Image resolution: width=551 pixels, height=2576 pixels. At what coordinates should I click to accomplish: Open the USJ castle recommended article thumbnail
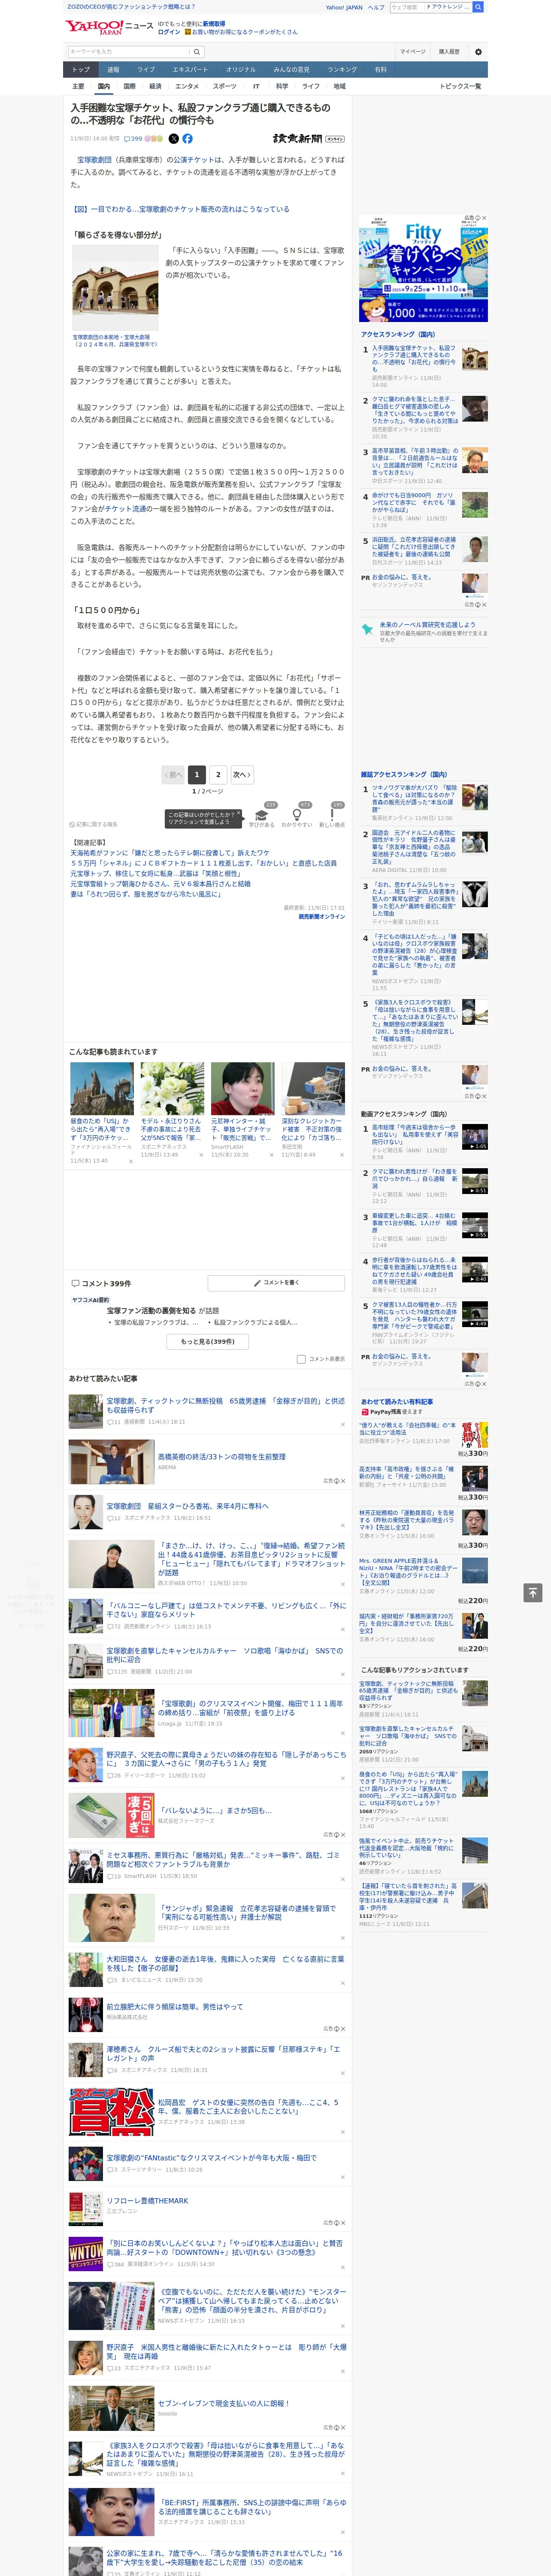click(x=102, y=1088)
